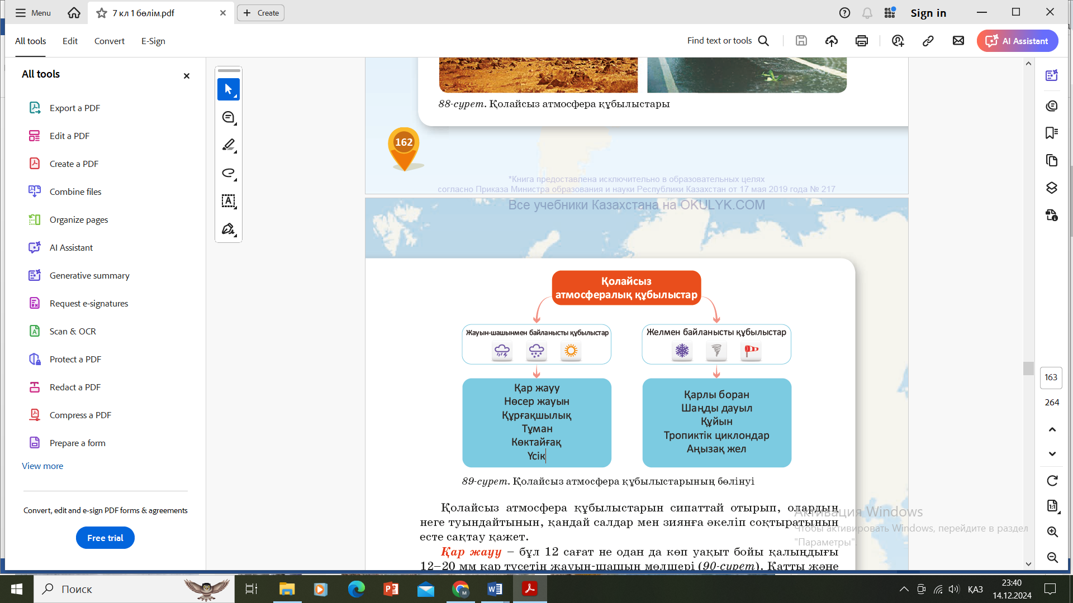
Task: Click the Add text box tool
Action: (228, 201)
